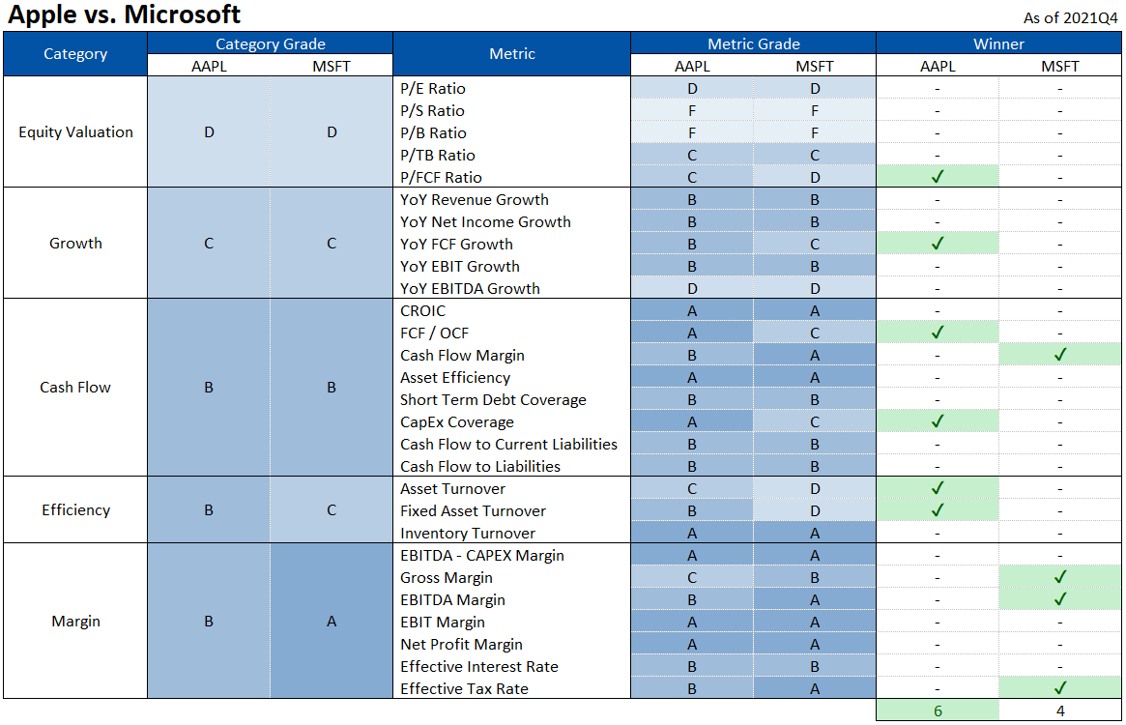Image resolution: width=1126 pixels, height=725 pixels.
Task: Select AAPL Efficiency category grade B
Action: (x=208, y=510)
